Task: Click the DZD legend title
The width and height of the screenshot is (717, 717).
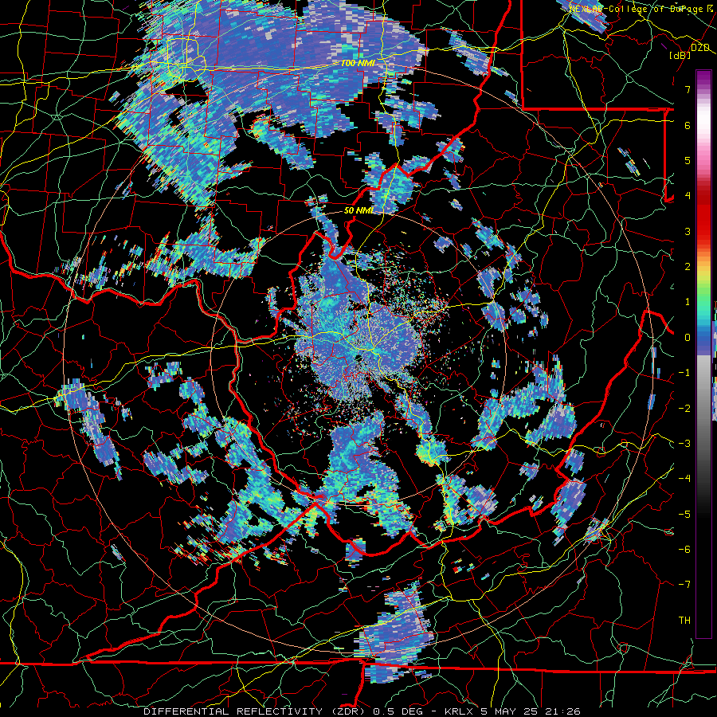Action: pos(699,47)
